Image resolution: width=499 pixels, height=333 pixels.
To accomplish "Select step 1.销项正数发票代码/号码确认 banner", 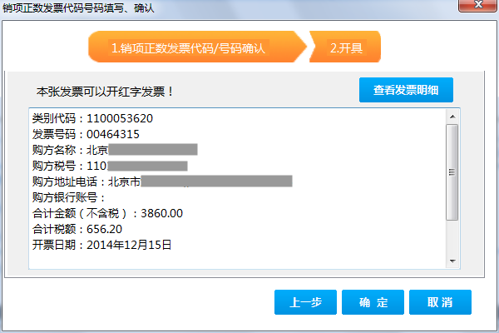I will pyautogui.click(x=197, y=47).
